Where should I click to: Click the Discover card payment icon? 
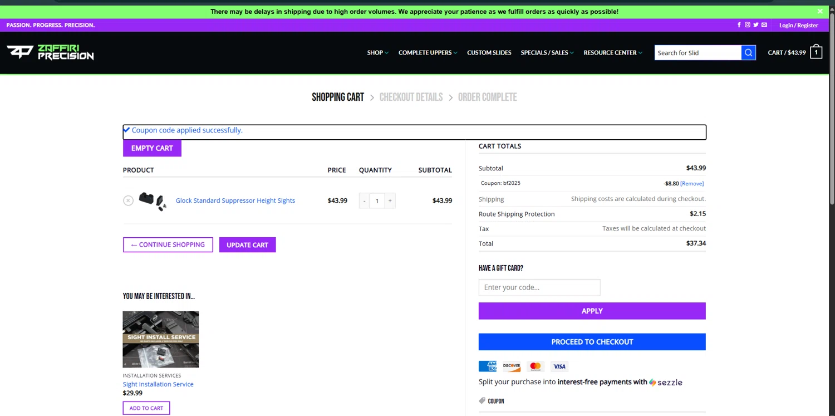(x=512, y=366)
